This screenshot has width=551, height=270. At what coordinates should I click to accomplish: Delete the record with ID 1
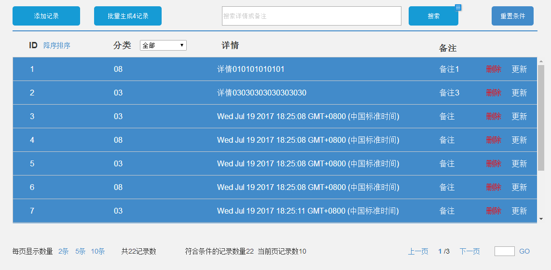tap(494, 69)
